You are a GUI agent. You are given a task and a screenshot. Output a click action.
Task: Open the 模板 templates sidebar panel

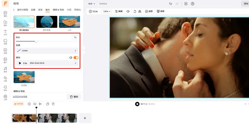point(5,14)
